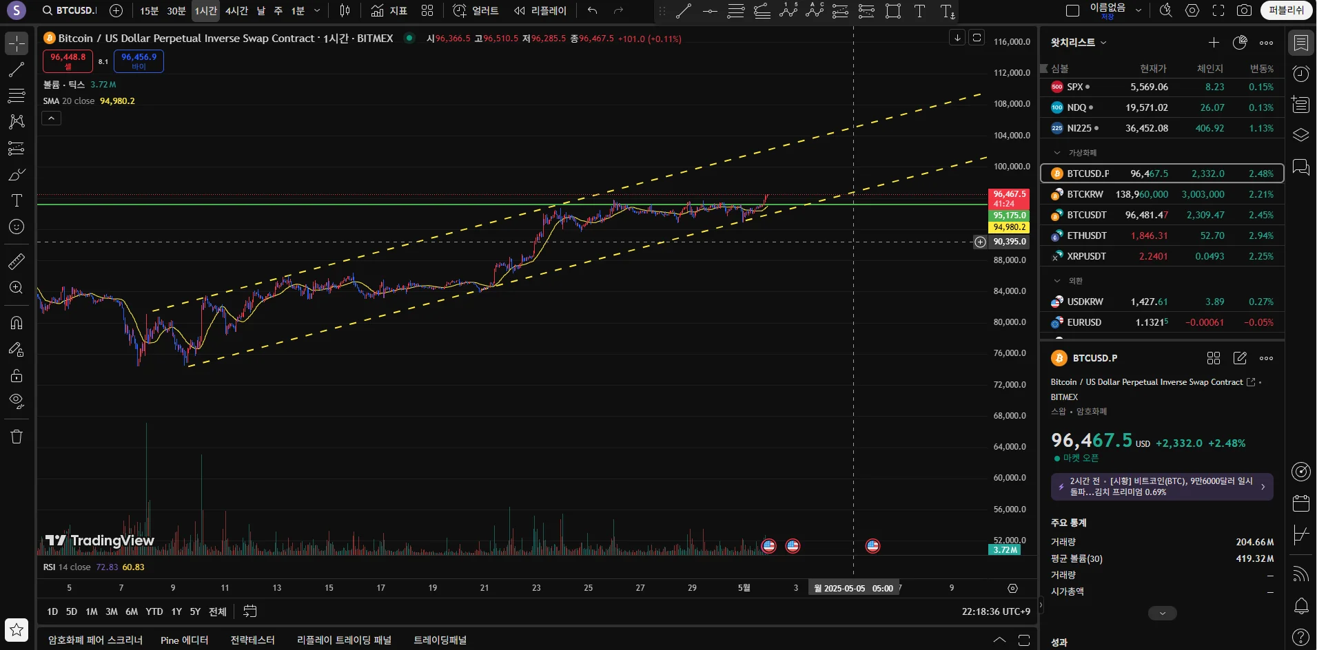1317x650 pixels.
Task: Open the chat bubbles sidebar panel
Action: [1301, 167]
